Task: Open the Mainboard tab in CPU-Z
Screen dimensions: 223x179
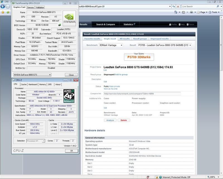Action: [33, 84]
